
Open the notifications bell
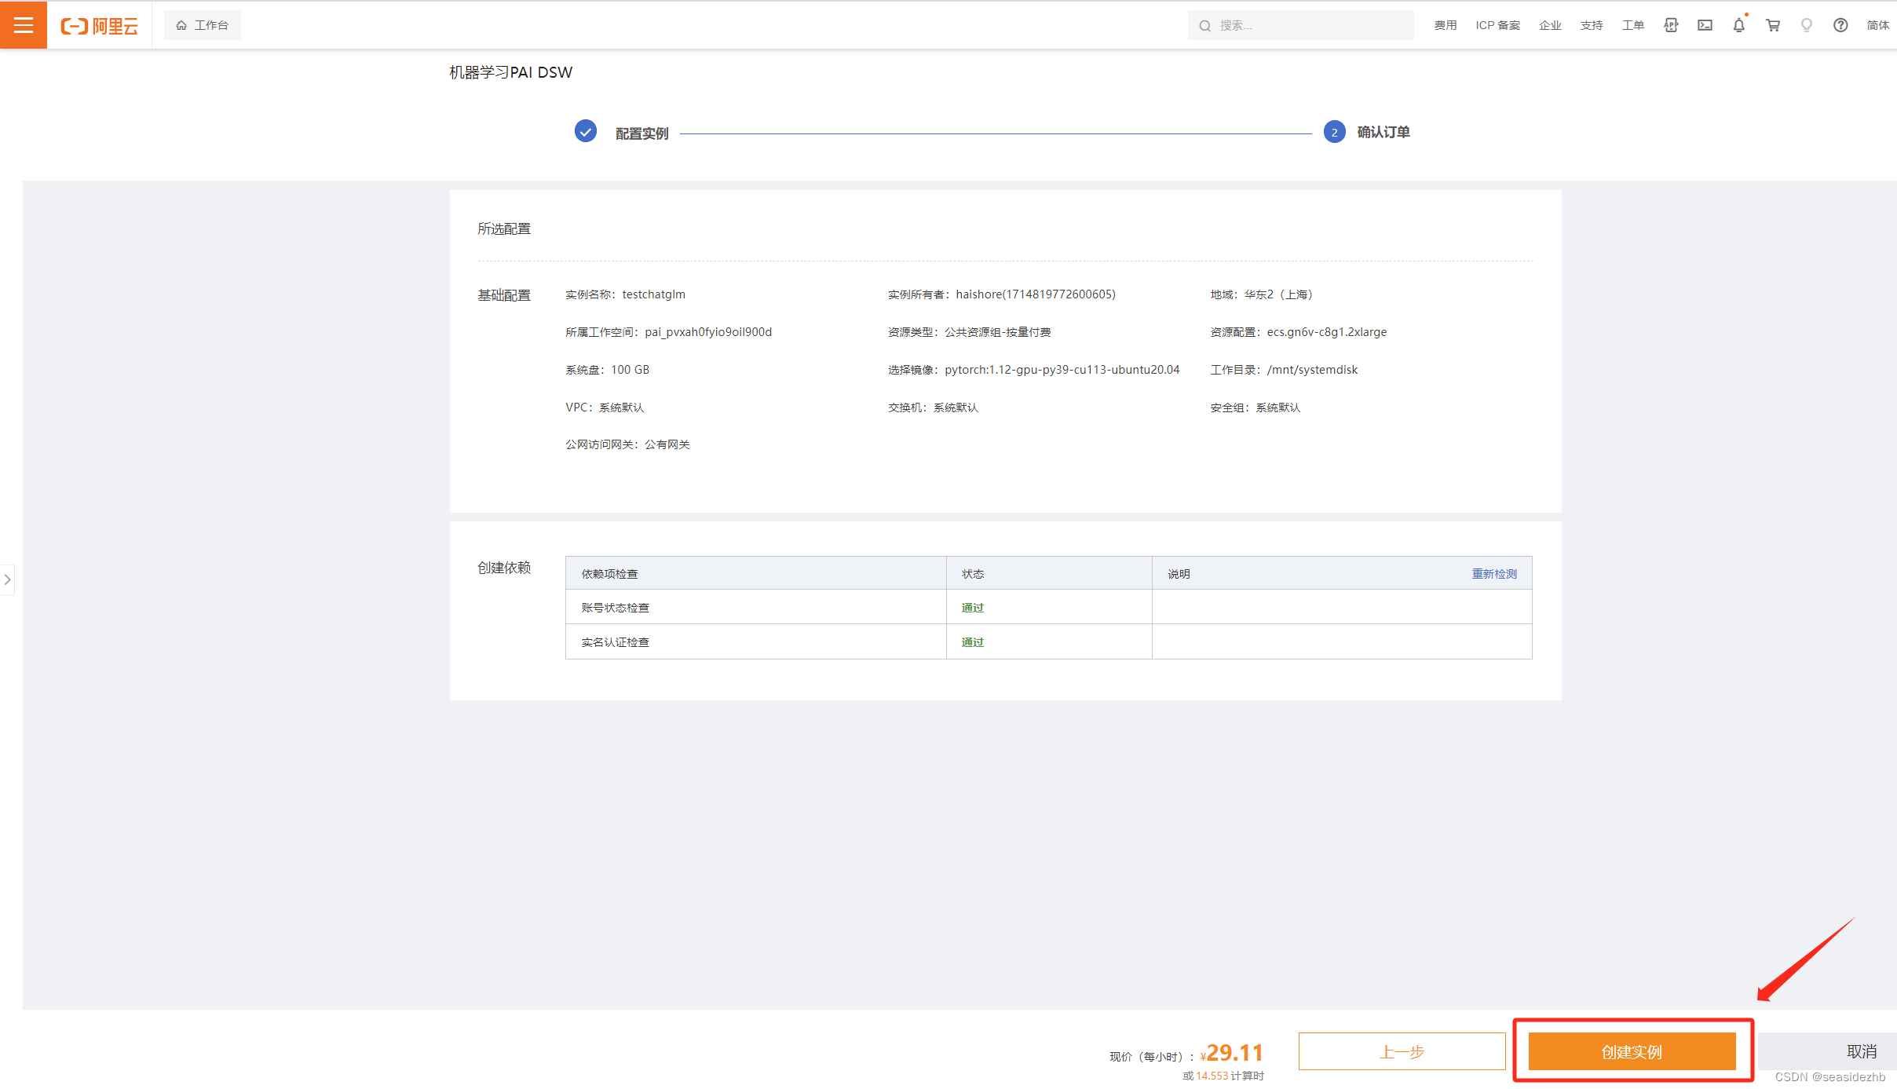coord(1738,25)
